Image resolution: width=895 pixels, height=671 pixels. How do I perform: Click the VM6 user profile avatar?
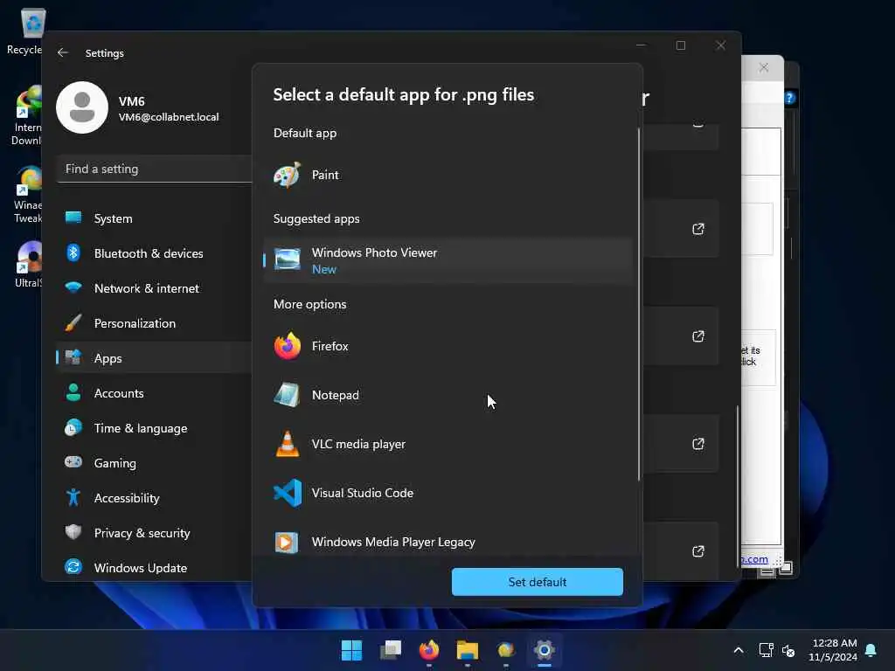pyautogui.click(x=82, y=107)
